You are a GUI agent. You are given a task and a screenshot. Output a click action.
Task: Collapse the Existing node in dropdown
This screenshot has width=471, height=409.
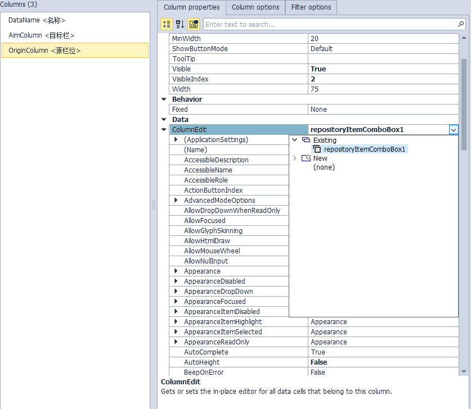point(295,140)
